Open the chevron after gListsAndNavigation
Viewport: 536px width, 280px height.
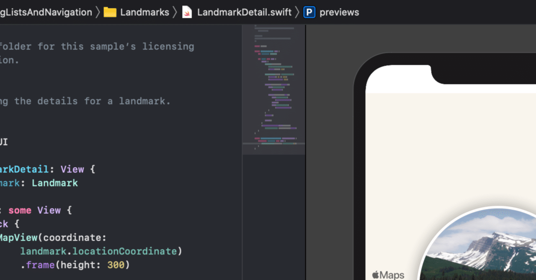pos(98,12)
